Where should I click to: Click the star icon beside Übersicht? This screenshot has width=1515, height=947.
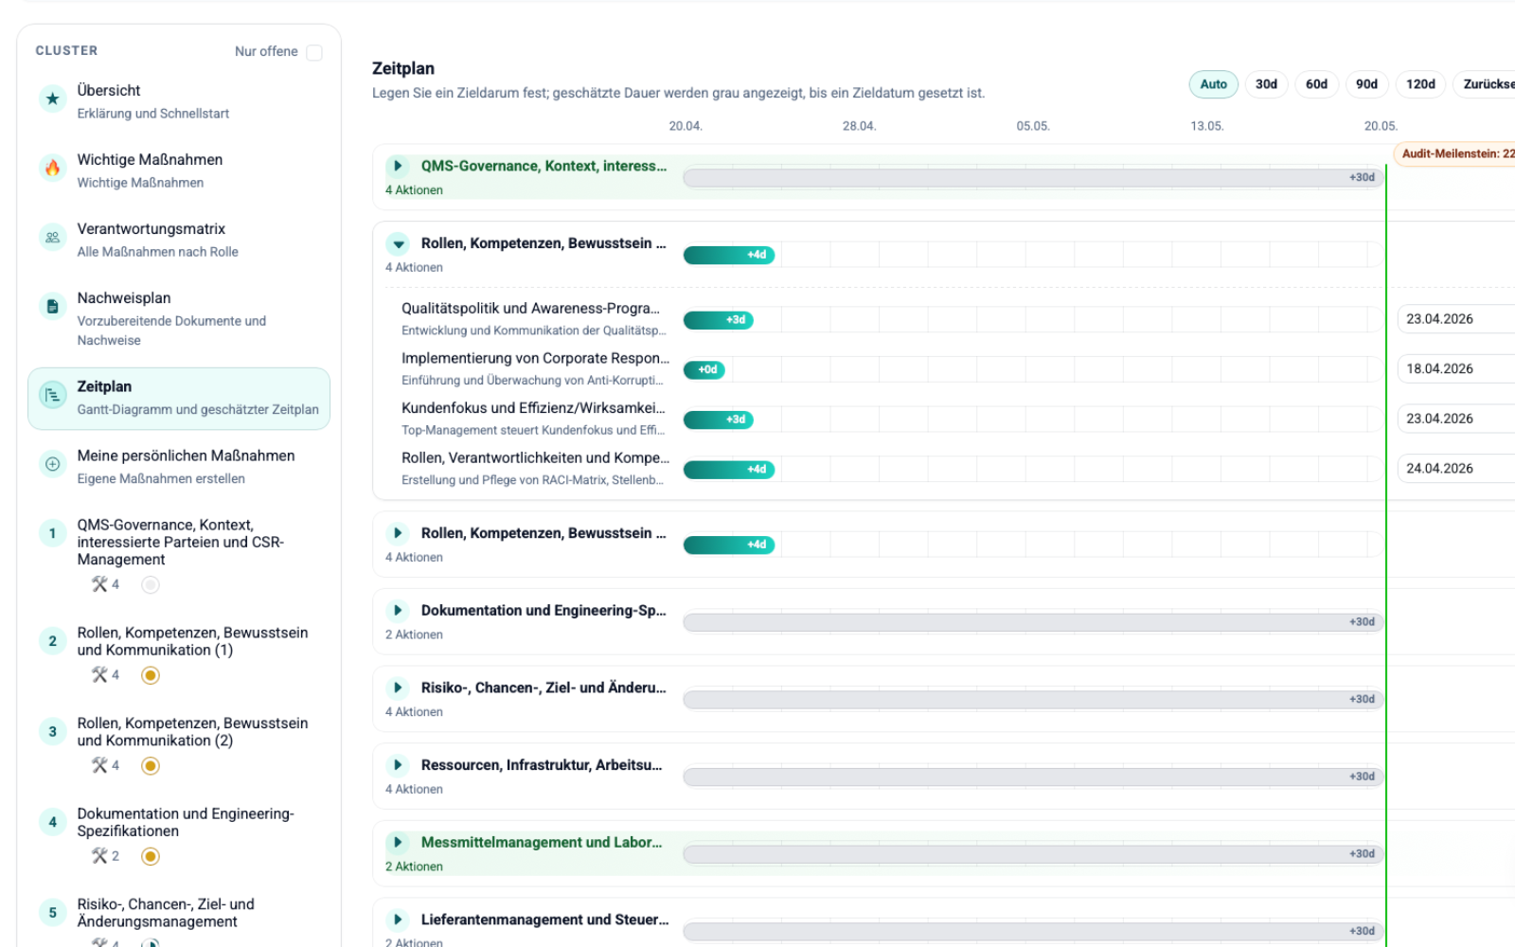pyautogui.click(x=53, y=98)
